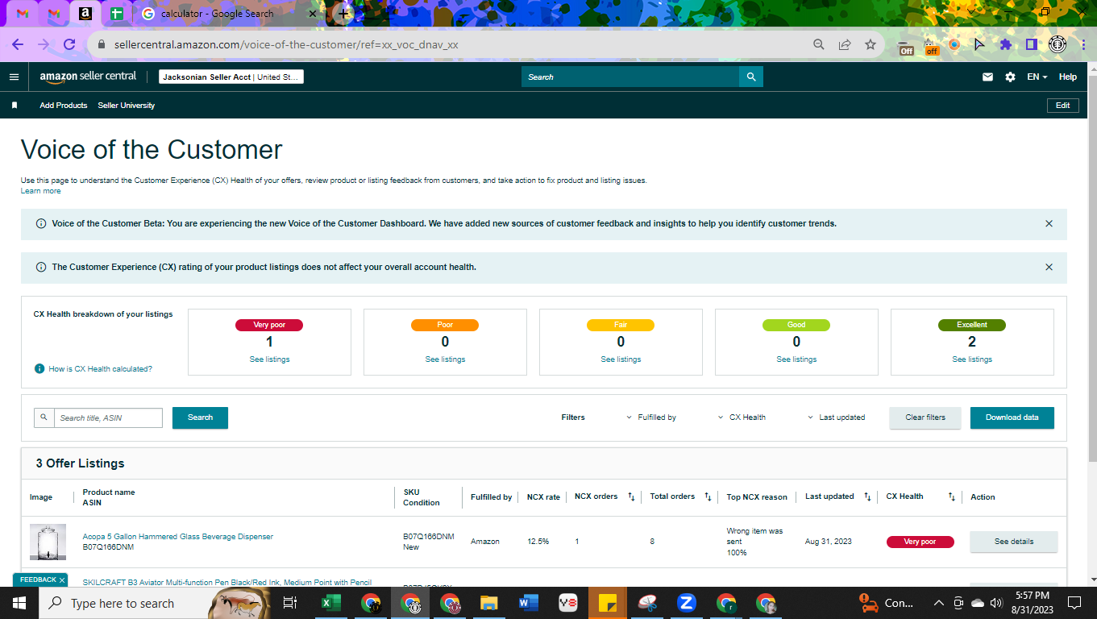Open See listings under Fair
1097x619 pixels.
621,359
